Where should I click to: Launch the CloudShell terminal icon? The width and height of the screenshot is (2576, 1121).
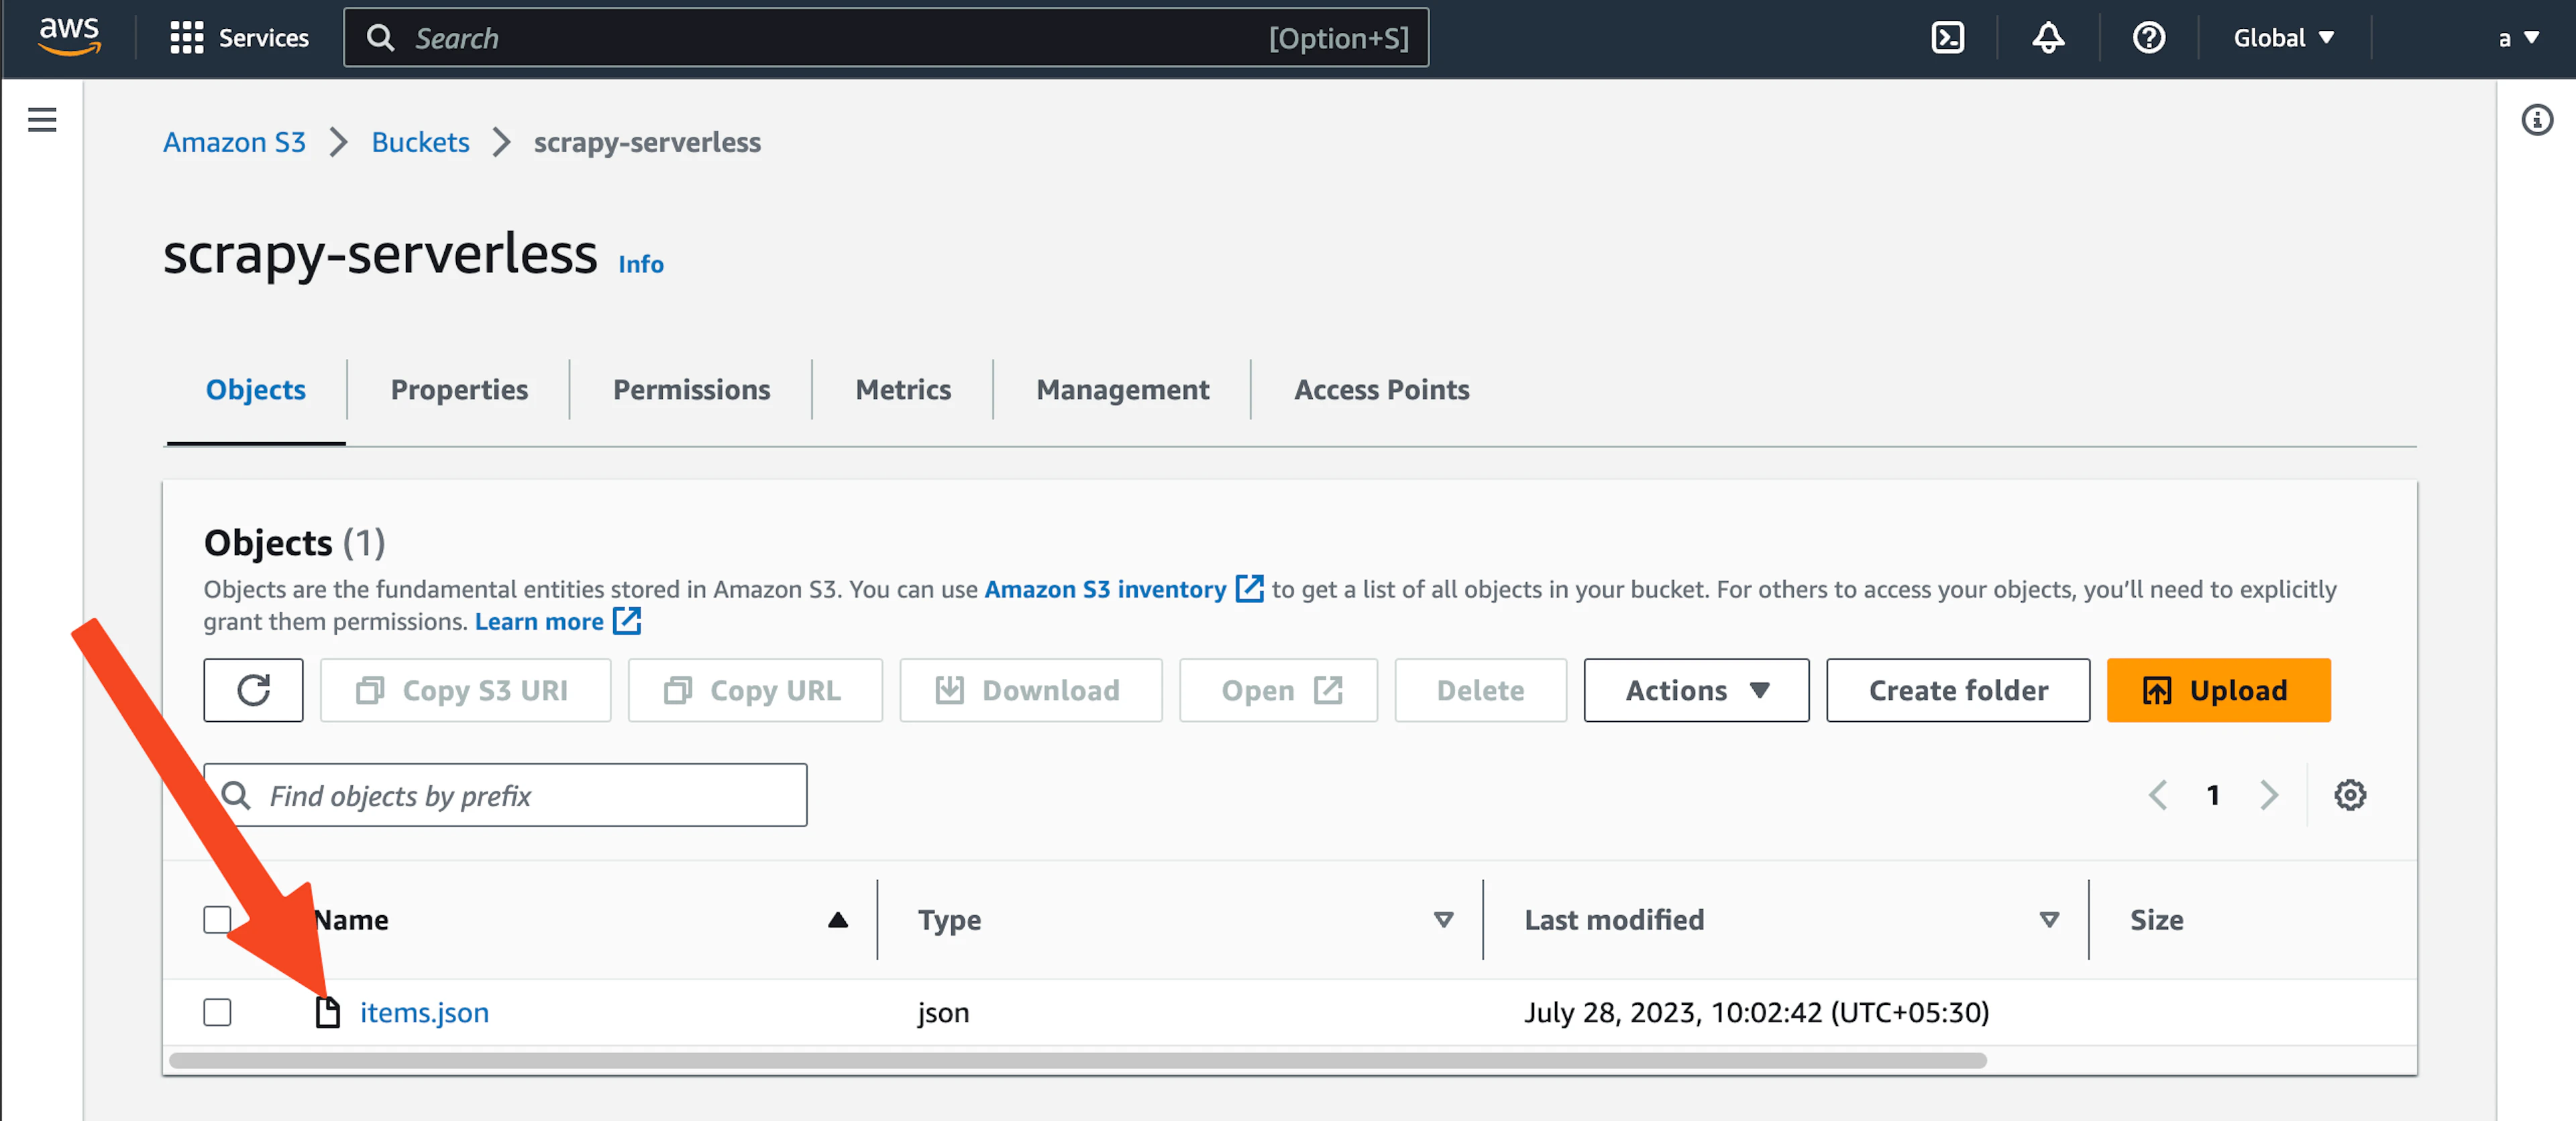1947,38
